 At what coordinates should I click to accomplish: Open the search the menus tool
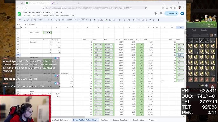tap(20, 20)
